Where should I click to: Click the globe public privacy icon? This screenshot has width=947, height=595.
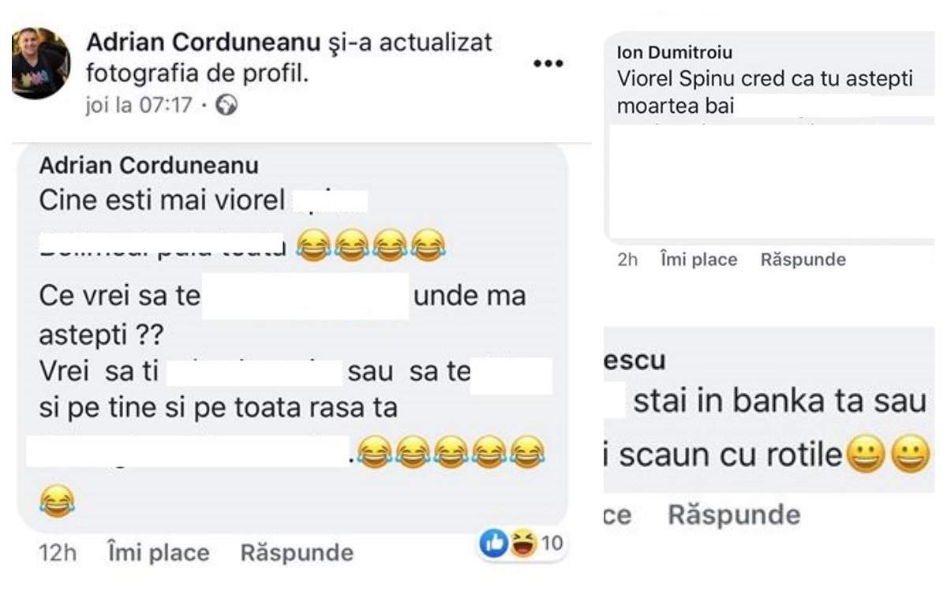[226, 105]
